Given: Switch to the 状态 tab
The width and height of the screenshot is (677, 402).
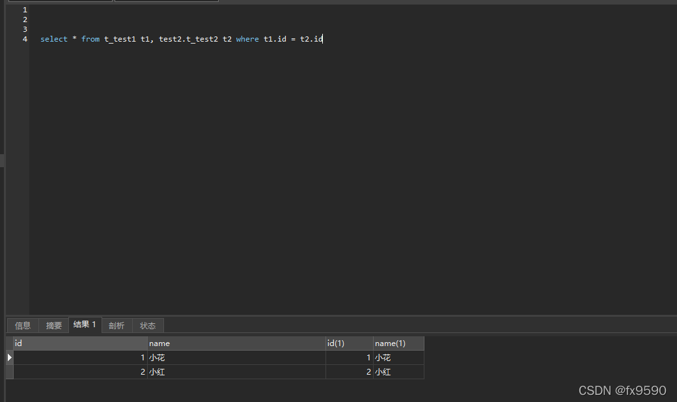Looking at the screenshot, I should [148, 325].
